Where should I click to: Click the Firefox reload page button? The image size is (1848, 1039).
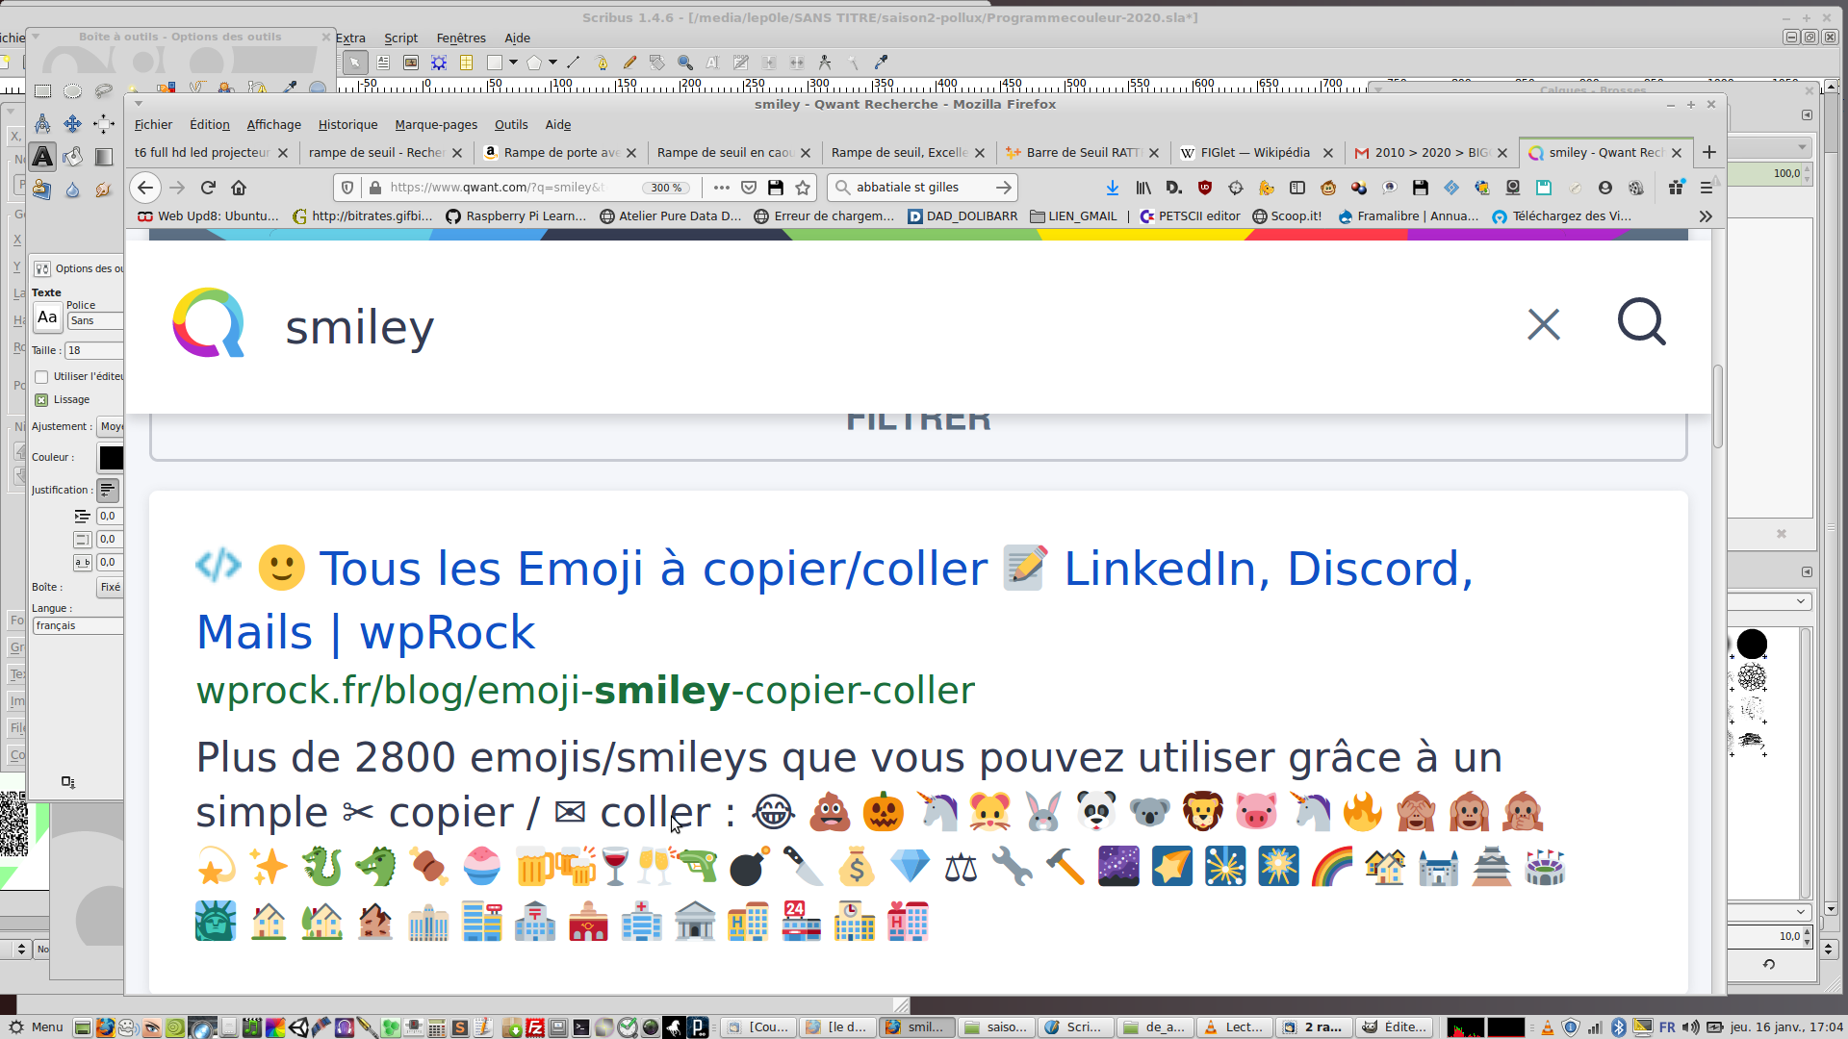(x=208, y=188)
